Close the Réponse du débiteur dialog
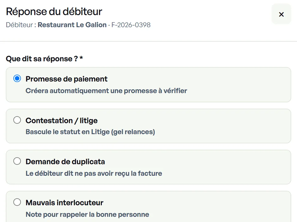297x222 pixels. click(281, 14)
